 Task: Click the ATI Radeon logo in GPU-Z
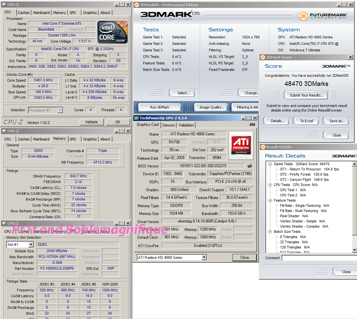point(241,145)
